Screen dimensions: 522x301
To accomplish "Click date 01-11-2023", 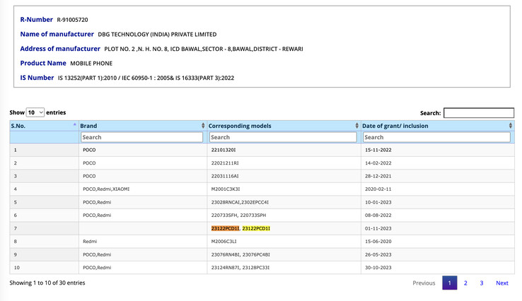I will coord(378,228).
